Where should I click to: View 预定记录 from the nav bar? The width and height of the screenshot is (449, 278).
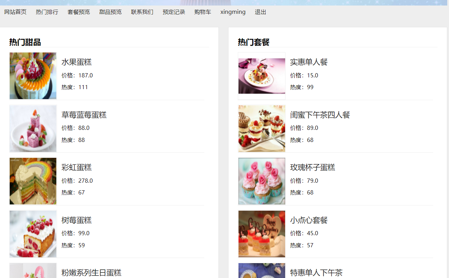pos(174,12)
